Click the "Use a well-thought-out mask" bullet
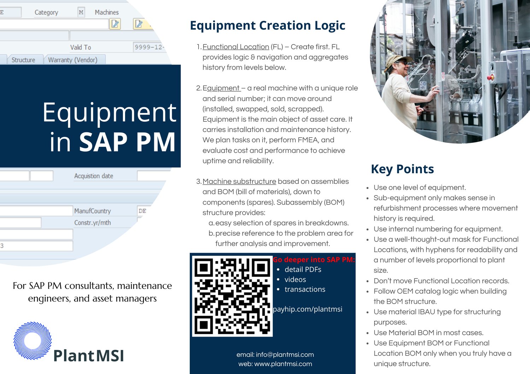Screen dimensions: 530x374 point(446,255)
